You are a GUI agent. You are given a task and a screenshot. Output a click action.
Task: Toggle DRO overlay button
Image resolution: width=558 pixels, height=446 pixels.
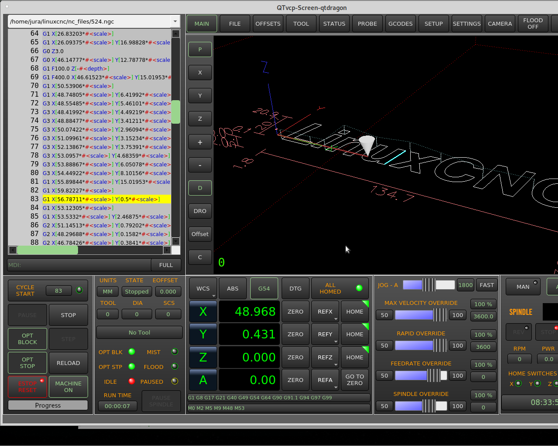pos(200,211)
